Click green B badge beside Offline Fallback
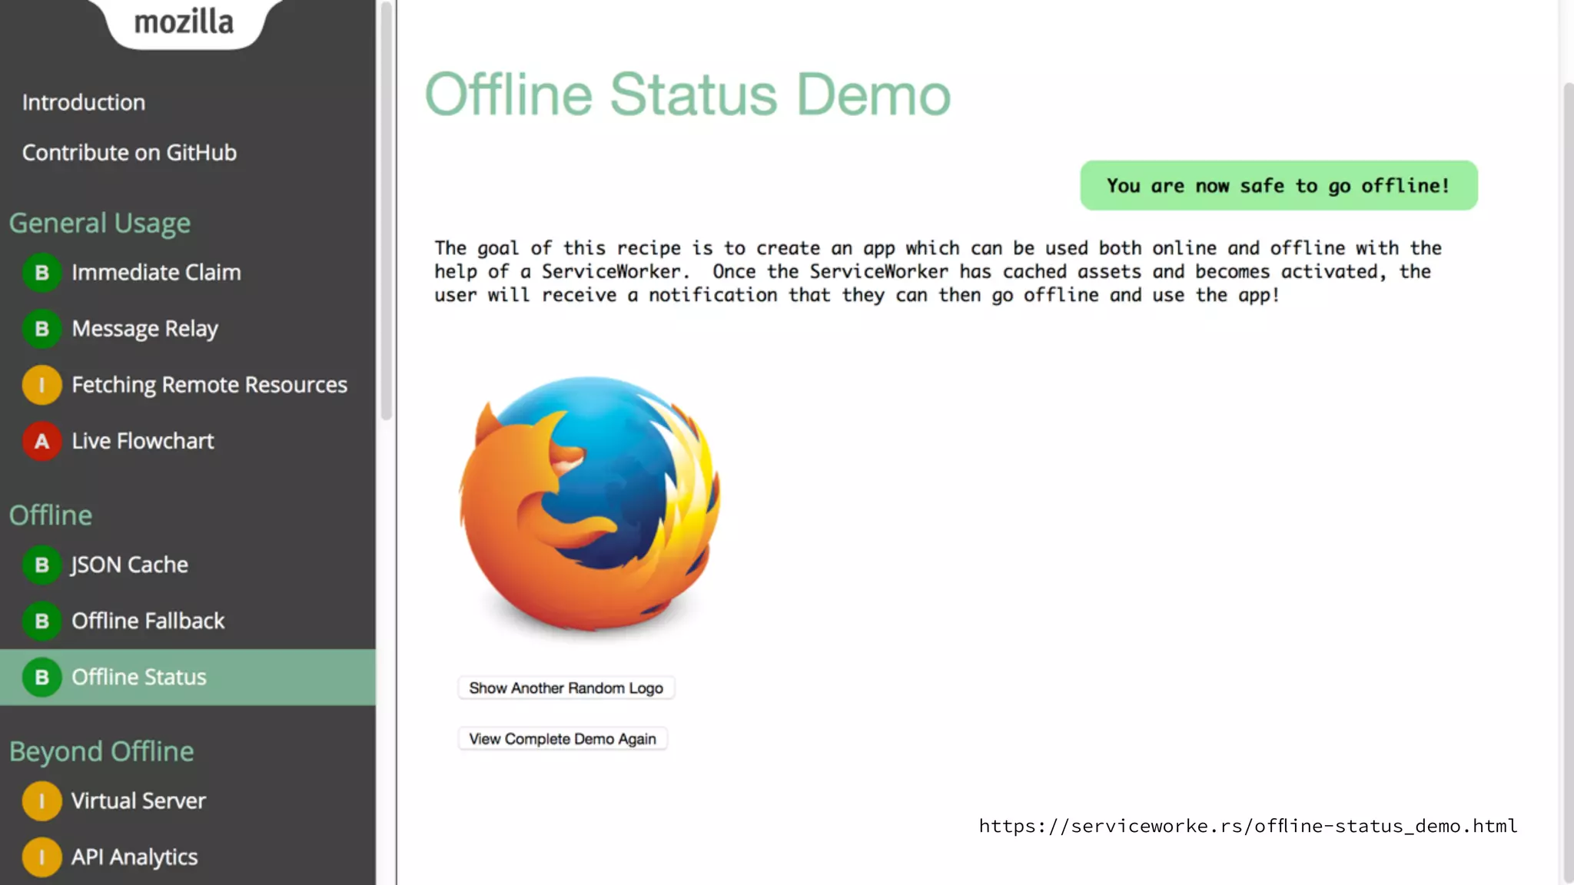Viewport: 1574px width, 885px height. click(x=42, y=621)
